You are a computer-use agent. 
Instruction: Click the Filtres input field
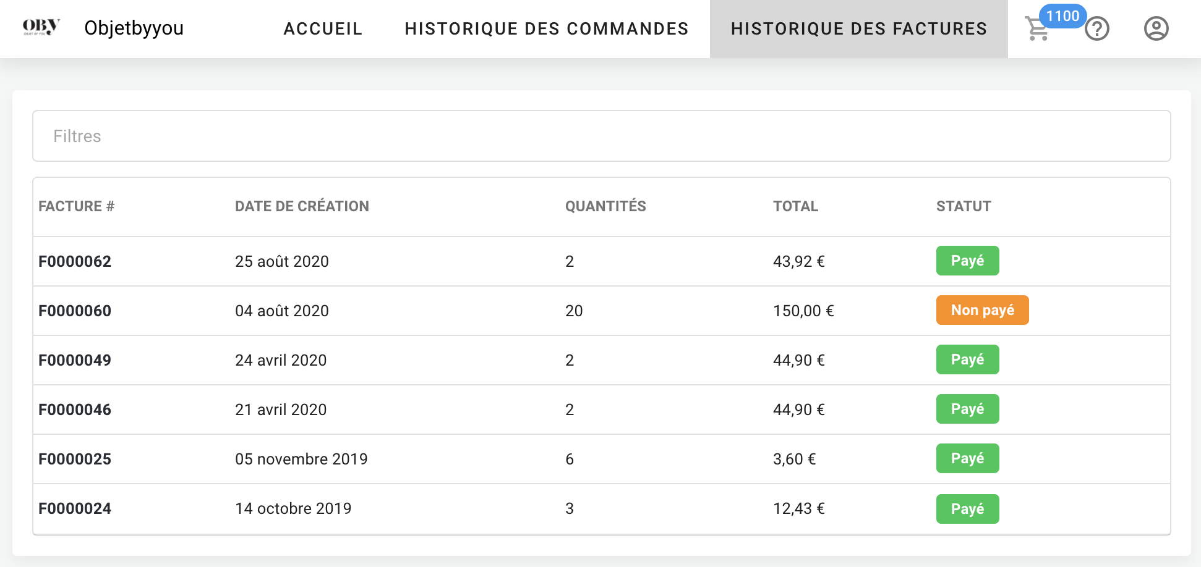coord(601,136)
